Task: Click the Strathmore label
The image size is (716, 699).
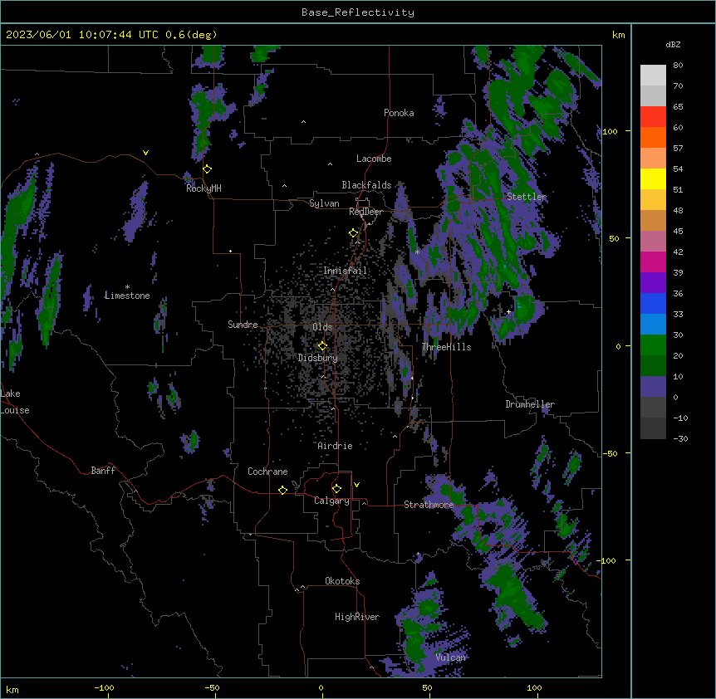Action: coord(429,505)
